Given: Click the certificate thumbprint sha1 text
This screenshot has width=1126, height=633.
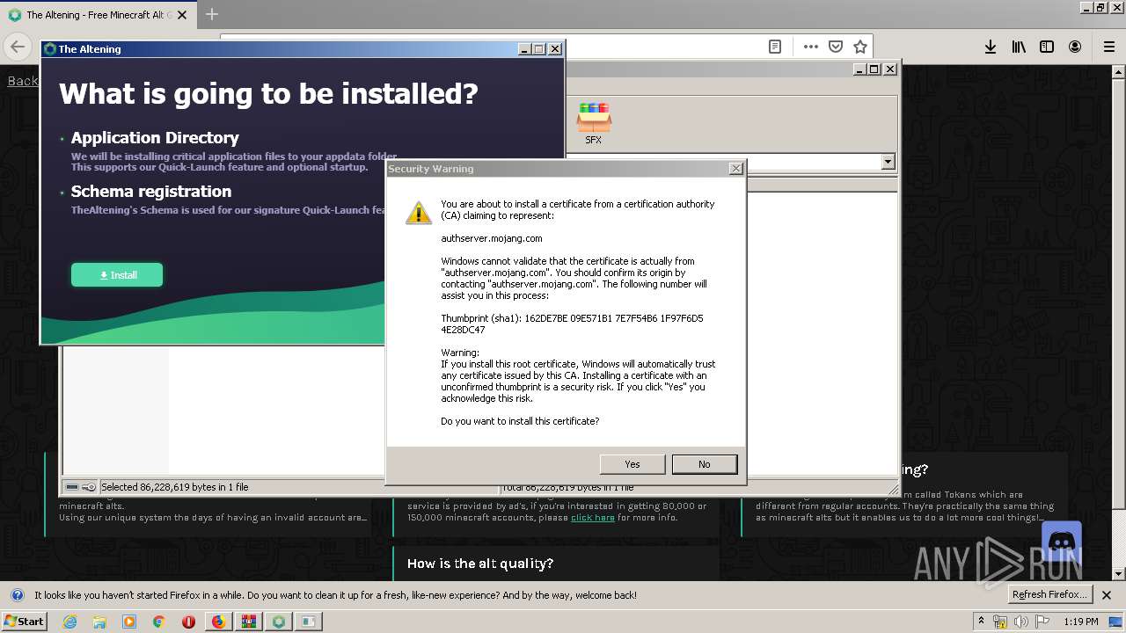Looking at the screenshot, I should 572,324.
